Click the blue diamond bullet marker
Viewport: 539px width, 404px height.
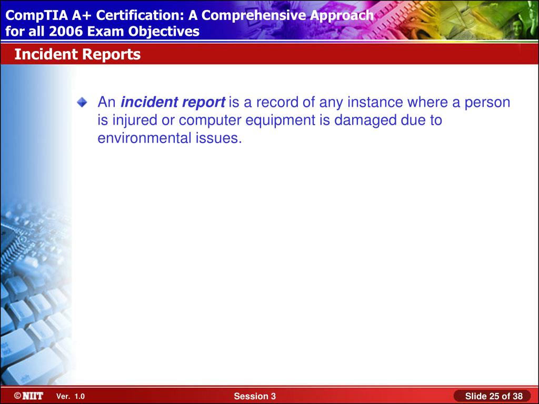coord(82,102)
